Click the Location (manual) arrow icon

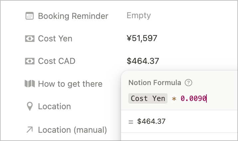[30, 130]
